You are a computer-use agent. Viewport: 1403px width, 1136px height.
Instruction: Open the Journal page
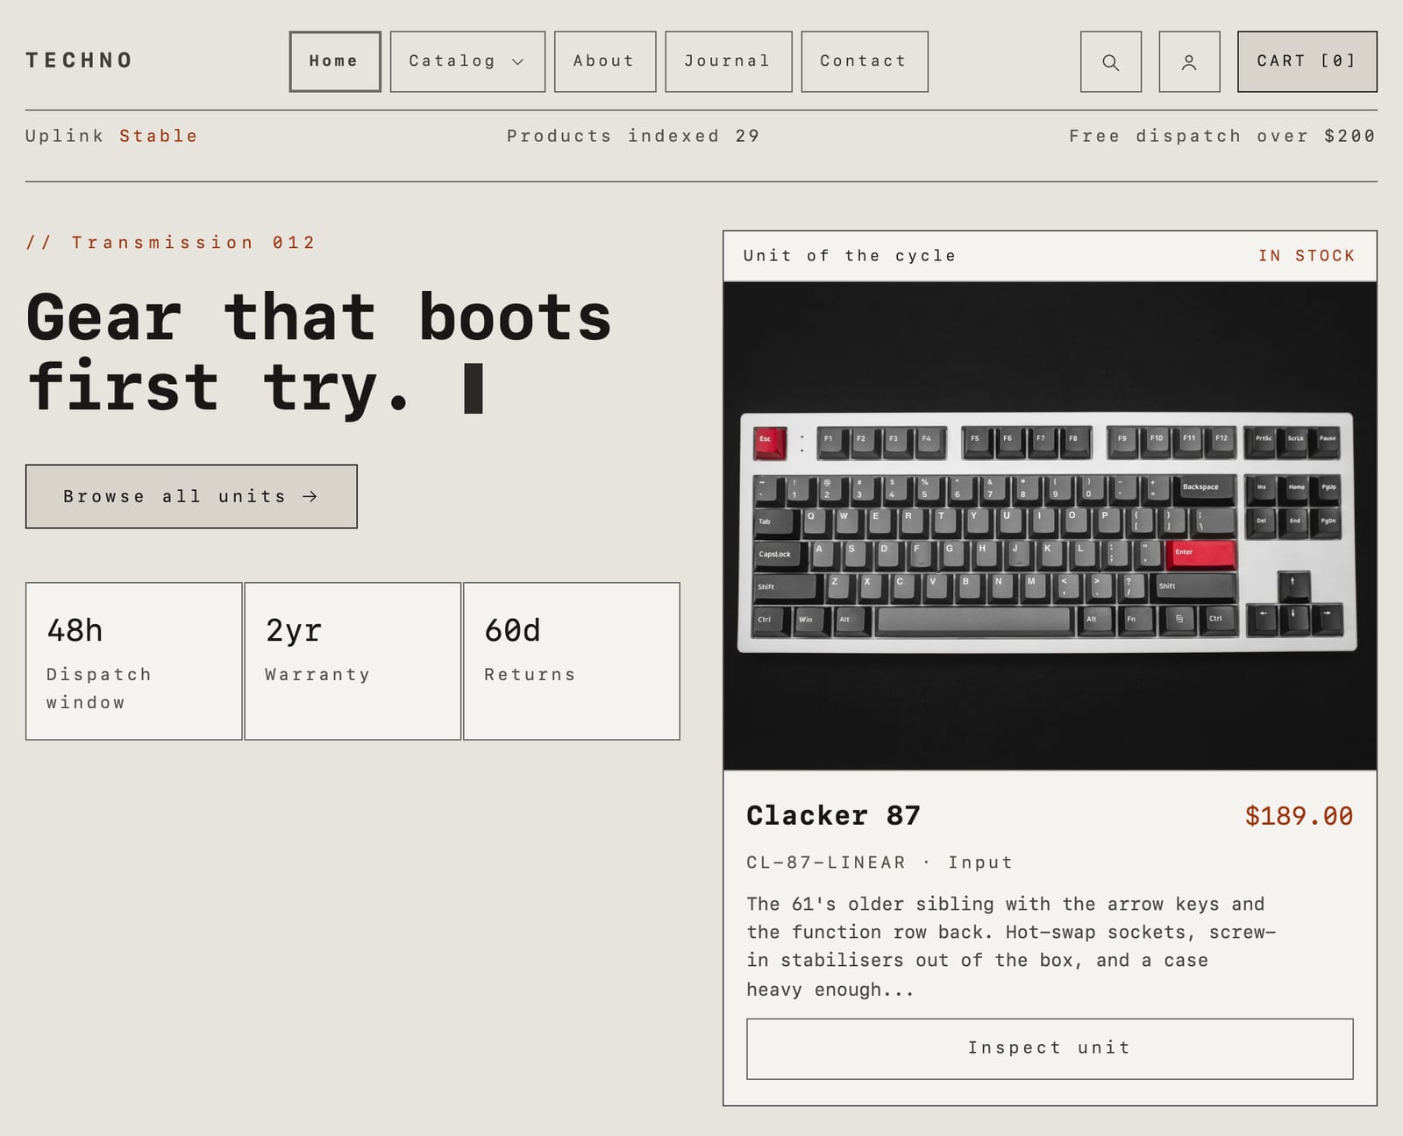click(x=729, y=61)
